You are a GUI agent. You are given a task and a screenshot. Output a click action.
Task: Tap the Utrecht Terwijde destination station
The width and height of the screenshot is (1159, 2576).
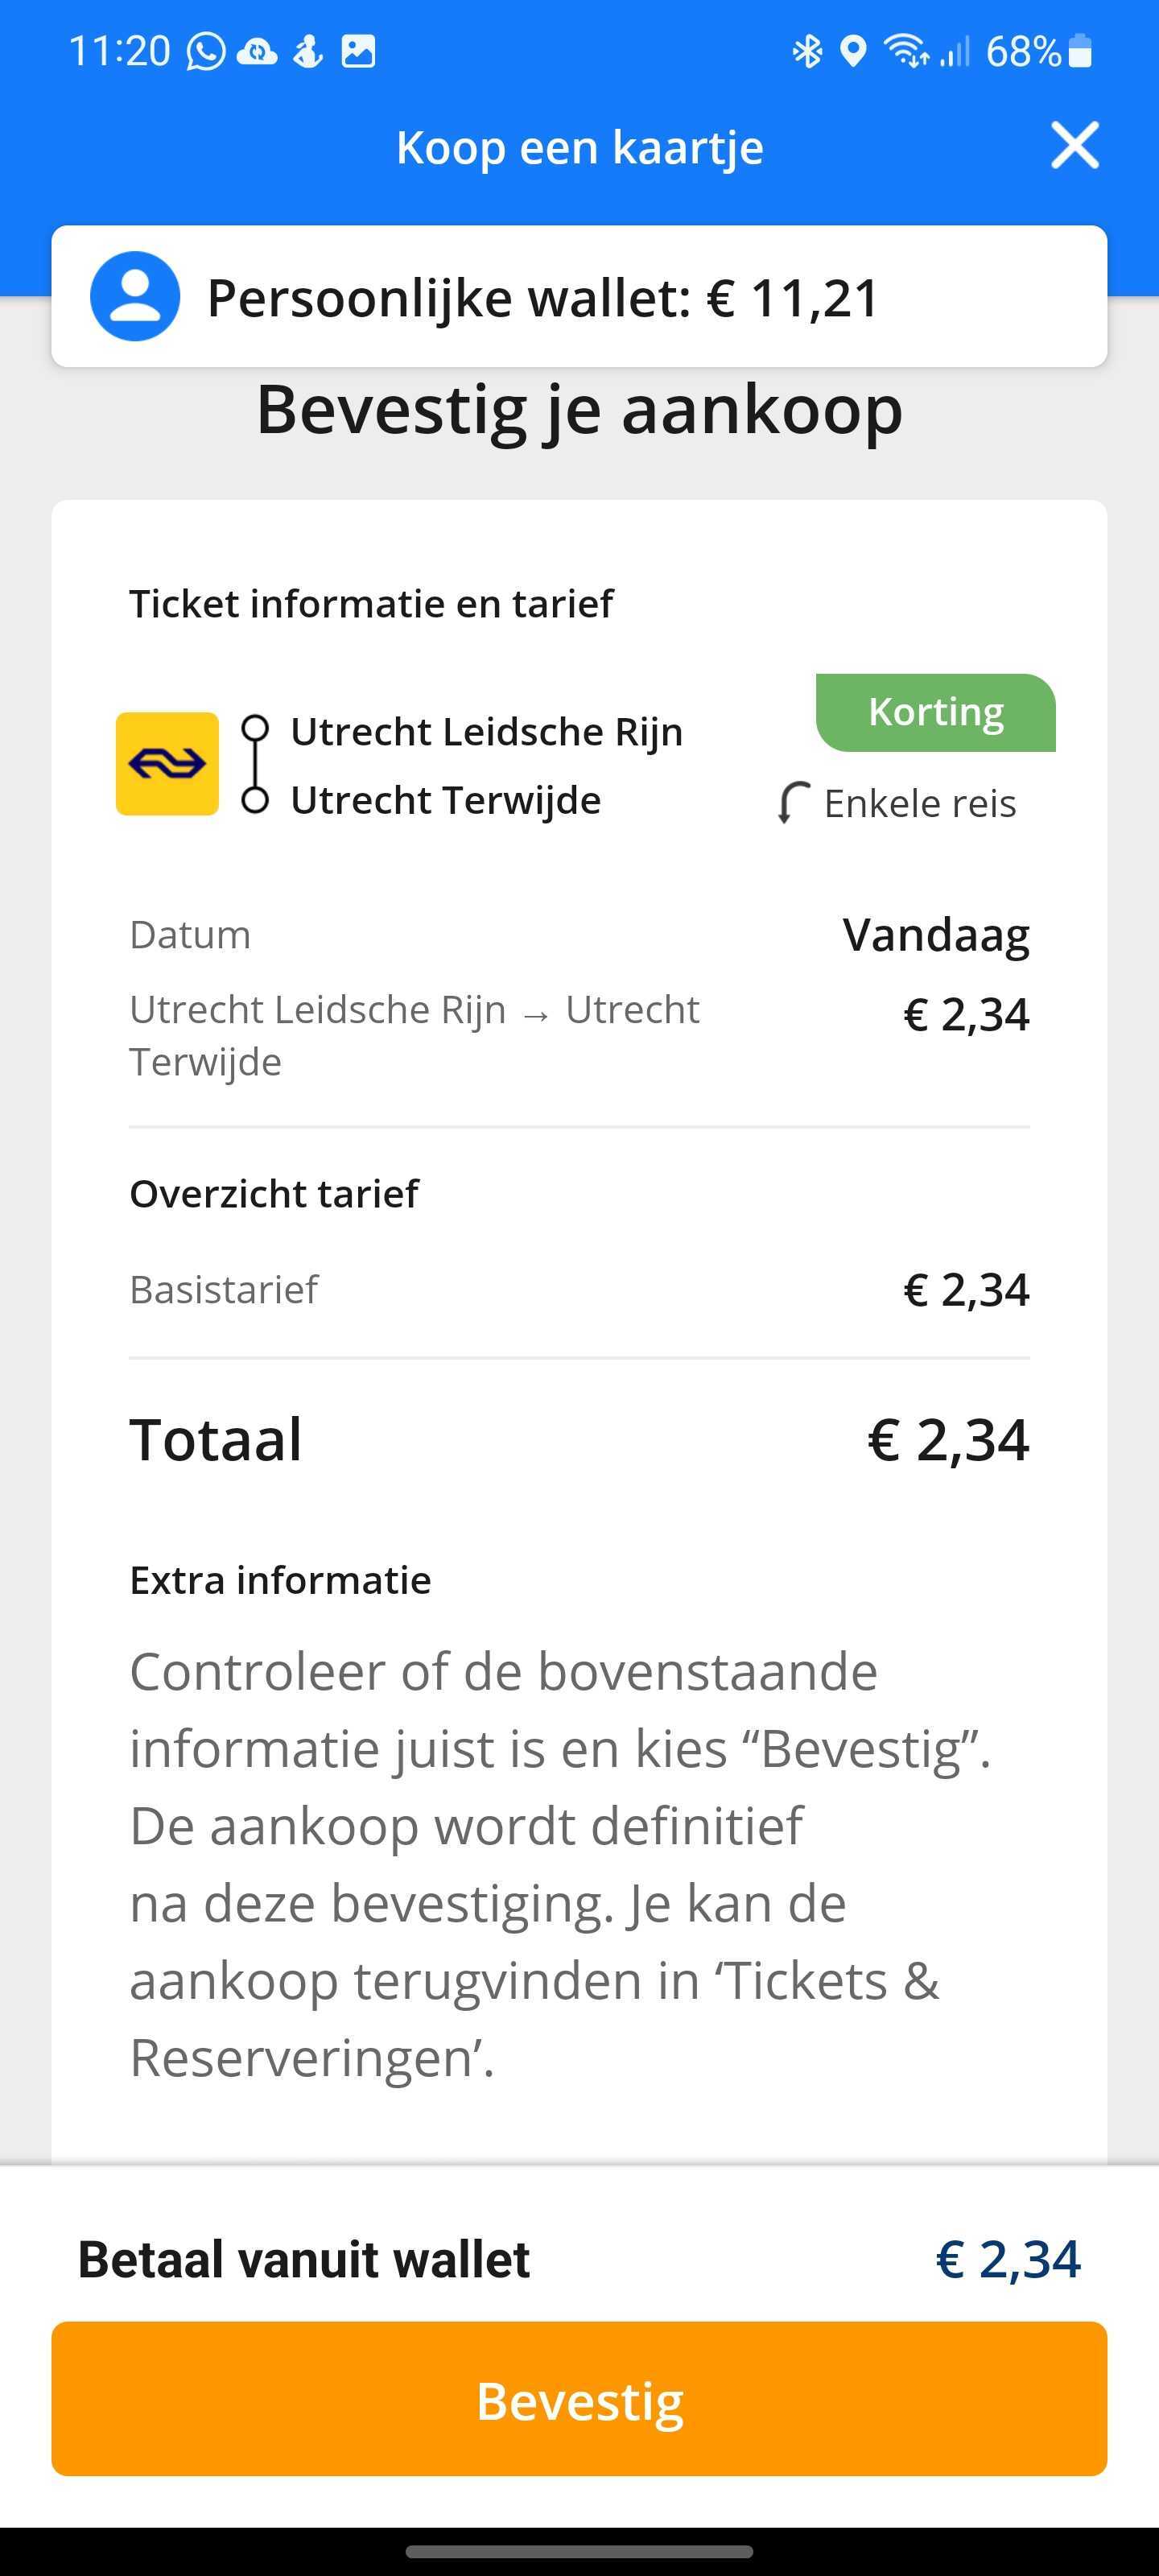click(x=446, y=800)
